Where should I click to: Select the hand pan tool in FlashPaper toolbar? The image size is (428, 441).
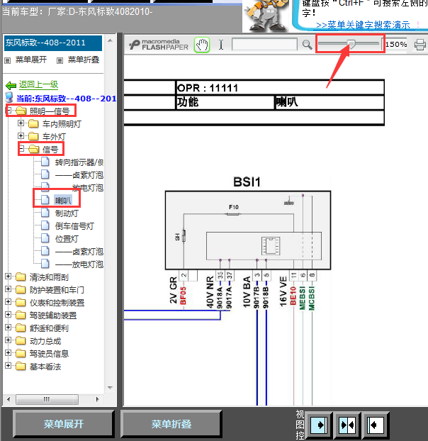pos(202,45)
